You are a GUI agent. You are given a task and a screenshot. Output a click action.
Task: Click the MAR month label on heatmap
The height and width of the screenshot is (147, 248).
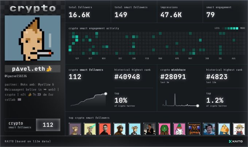(160, 59)
